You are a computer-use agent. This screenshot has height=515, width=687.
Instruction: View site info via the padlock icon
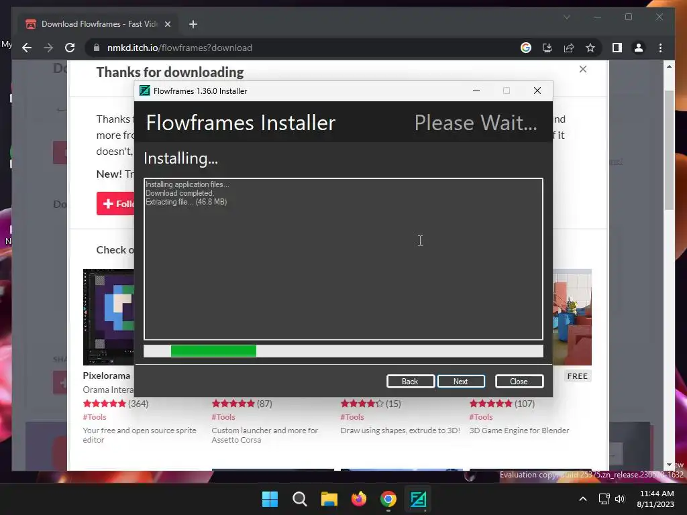[97, 48]
